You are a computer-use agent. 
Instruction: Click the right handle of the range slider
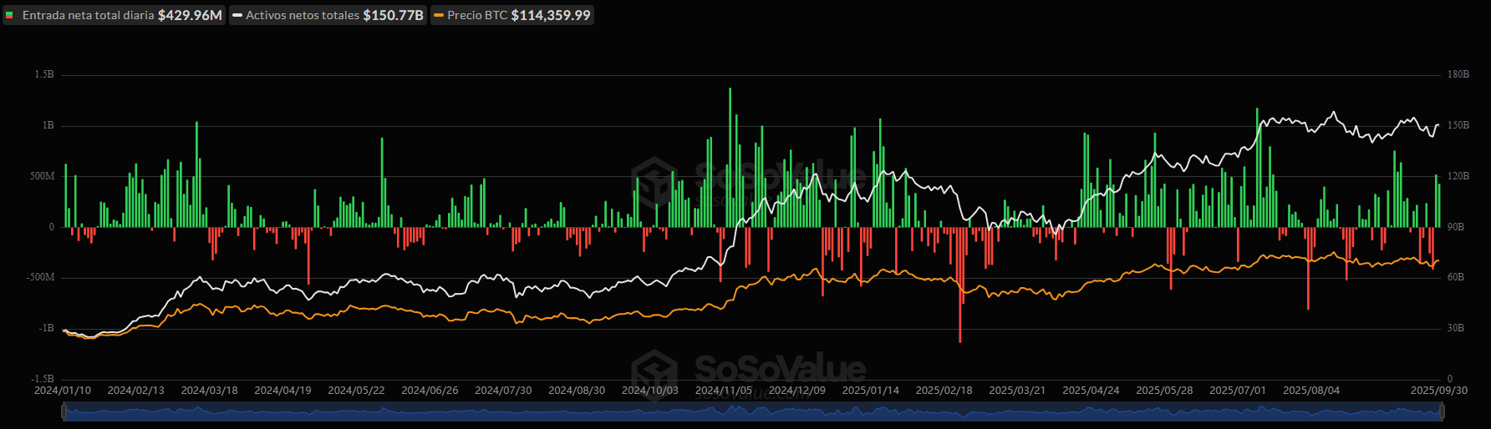coord(1441,411)
